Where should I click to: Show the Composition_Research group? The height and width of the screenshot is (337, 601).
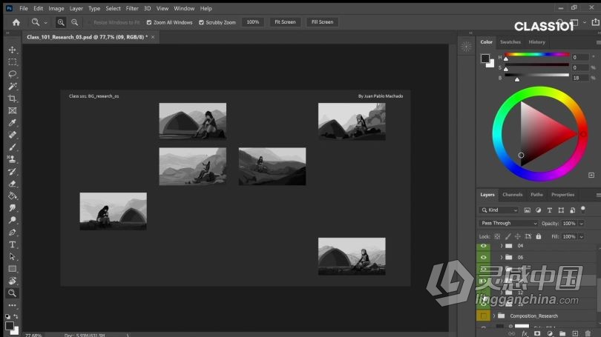pos(483,316)
